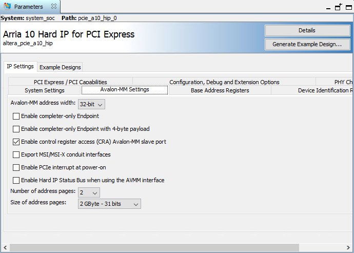The image size is (354, 253).
Task: Detach the Parameters view to new window
Action: pos(338,7)
